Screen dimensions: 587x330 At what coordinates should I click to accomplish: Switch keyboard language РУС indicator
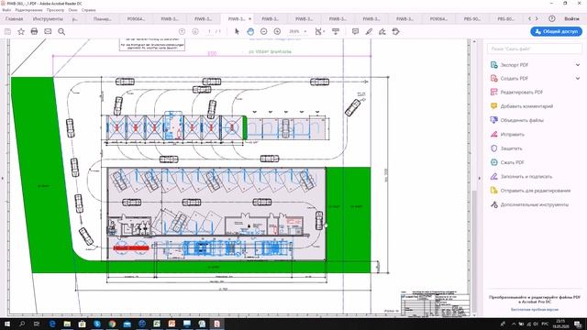(545, 324)
